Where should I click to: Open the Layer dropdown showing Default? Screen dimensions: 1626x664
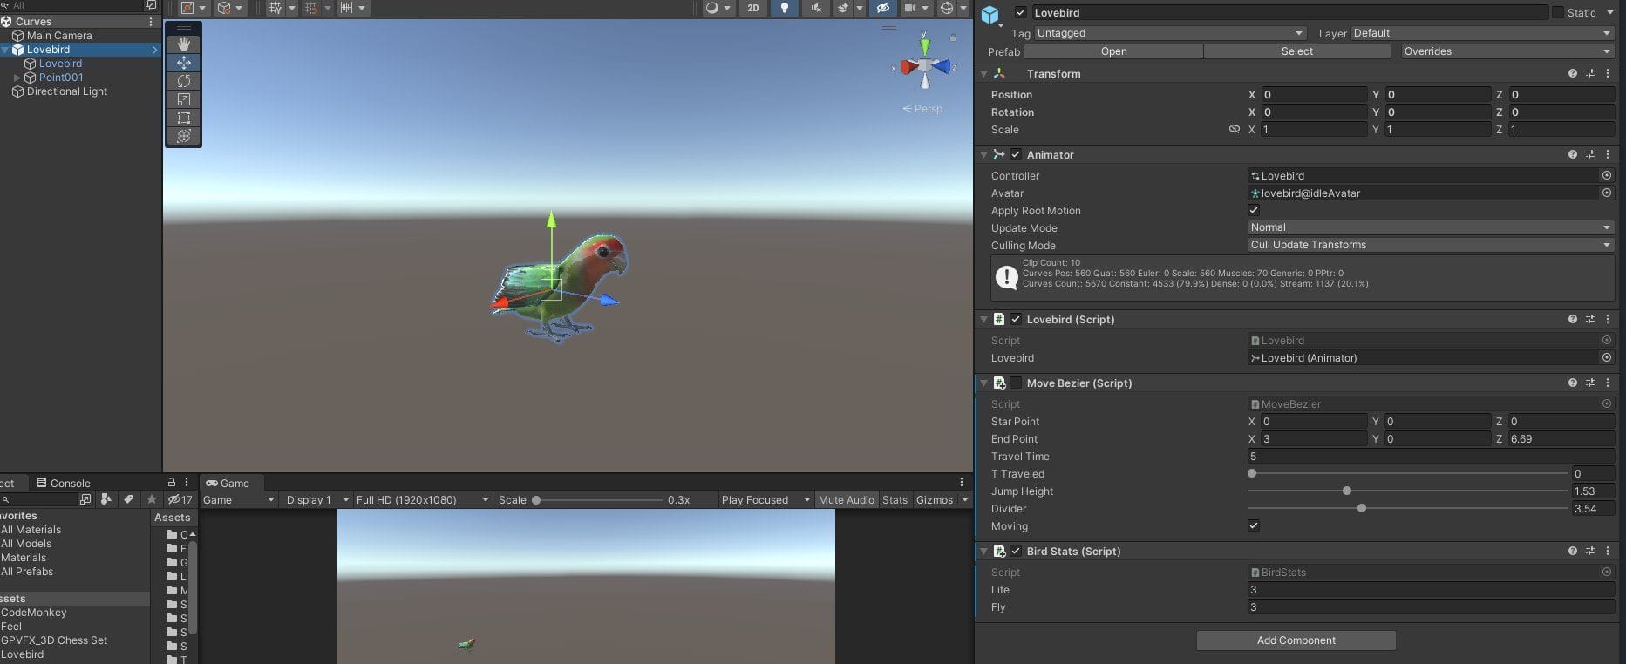pos(1482,33)
